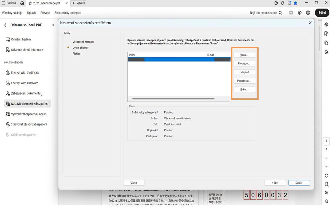
Task: Zoom out with the magnifier minus icon
Action: (326, 201)
